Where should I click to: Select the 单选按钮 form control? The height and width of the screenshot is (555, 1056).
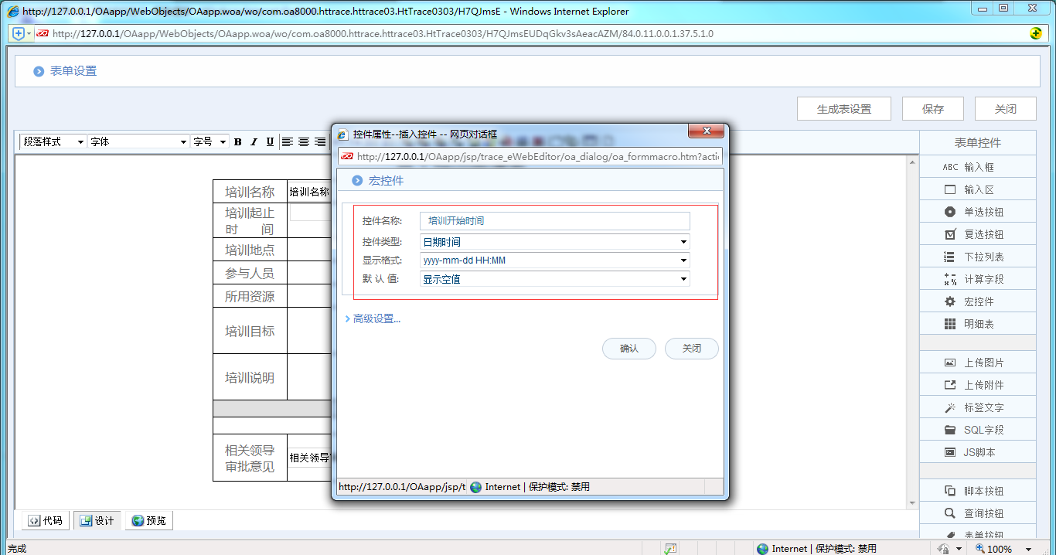click(977, 211)
